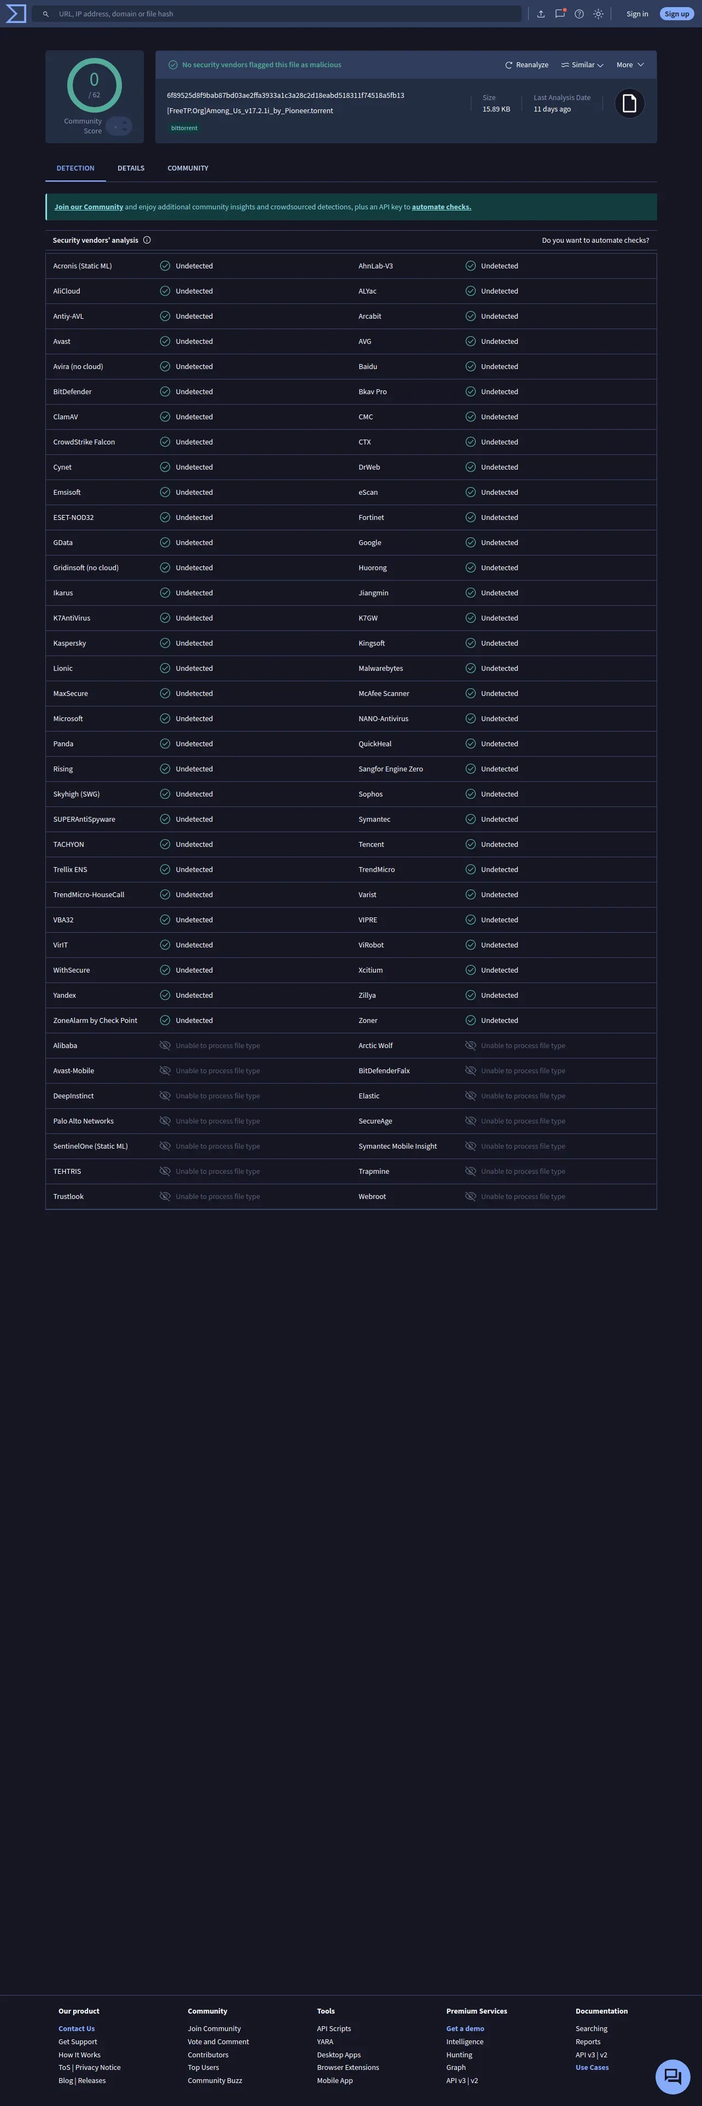
Task: Switch to the DETAILS tab
Action: click(131, 168)
